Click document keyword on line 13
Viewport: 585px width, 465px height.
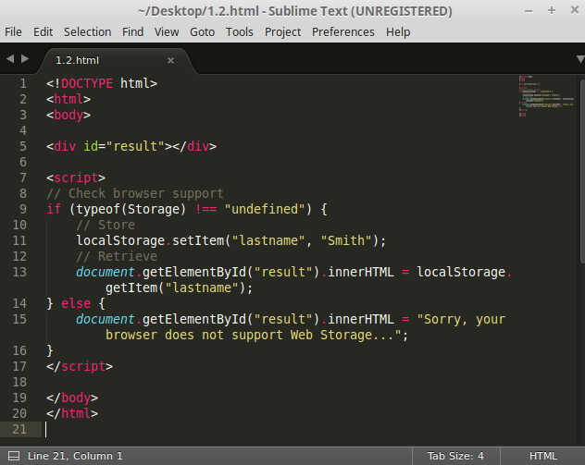(x=106, y=272)
